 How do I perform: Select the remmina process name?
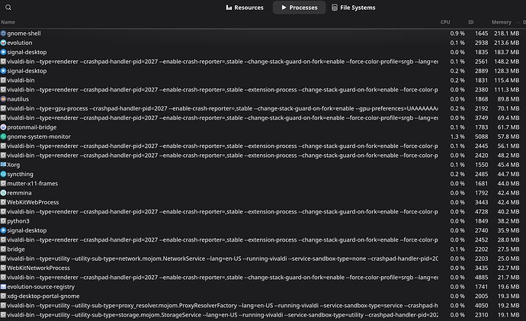20,193
